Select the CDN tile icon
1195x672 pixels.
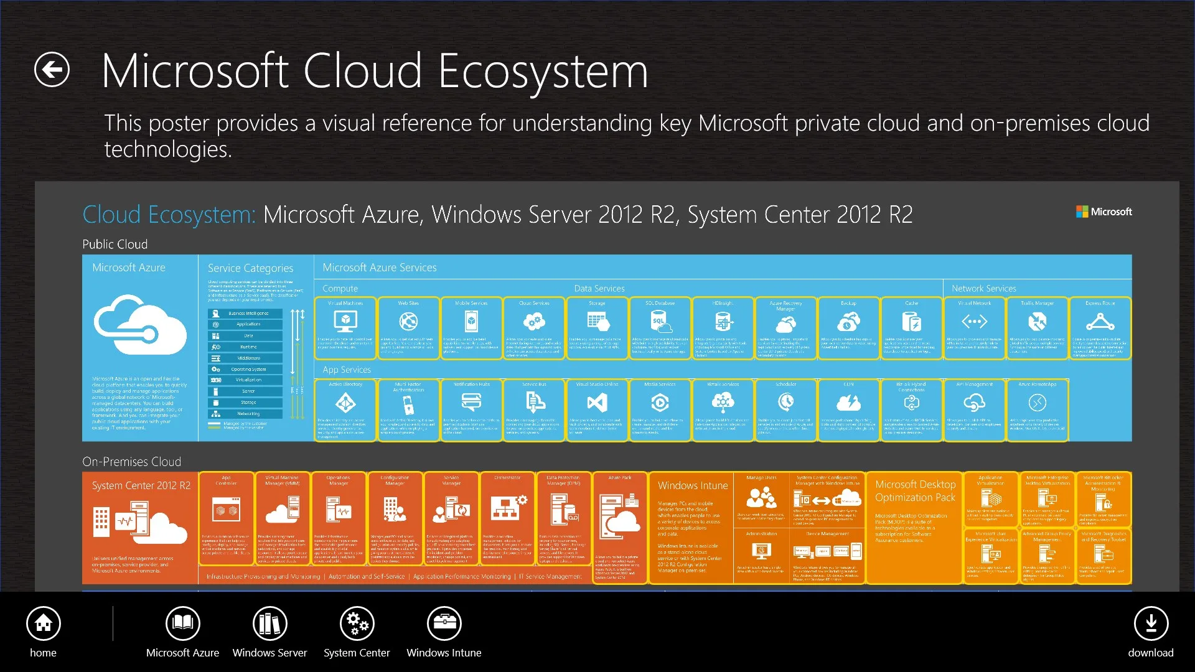[849, 403]
